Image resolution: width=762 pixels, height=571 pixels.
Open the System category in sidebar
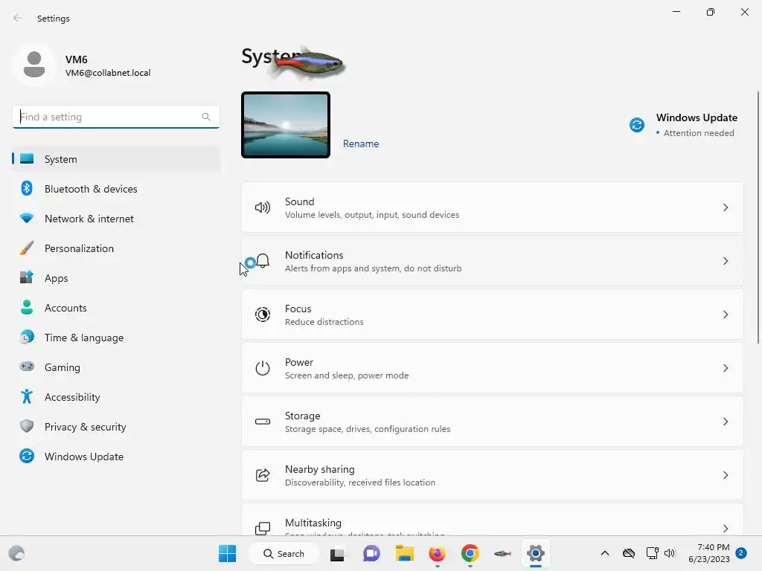[116, 159]
